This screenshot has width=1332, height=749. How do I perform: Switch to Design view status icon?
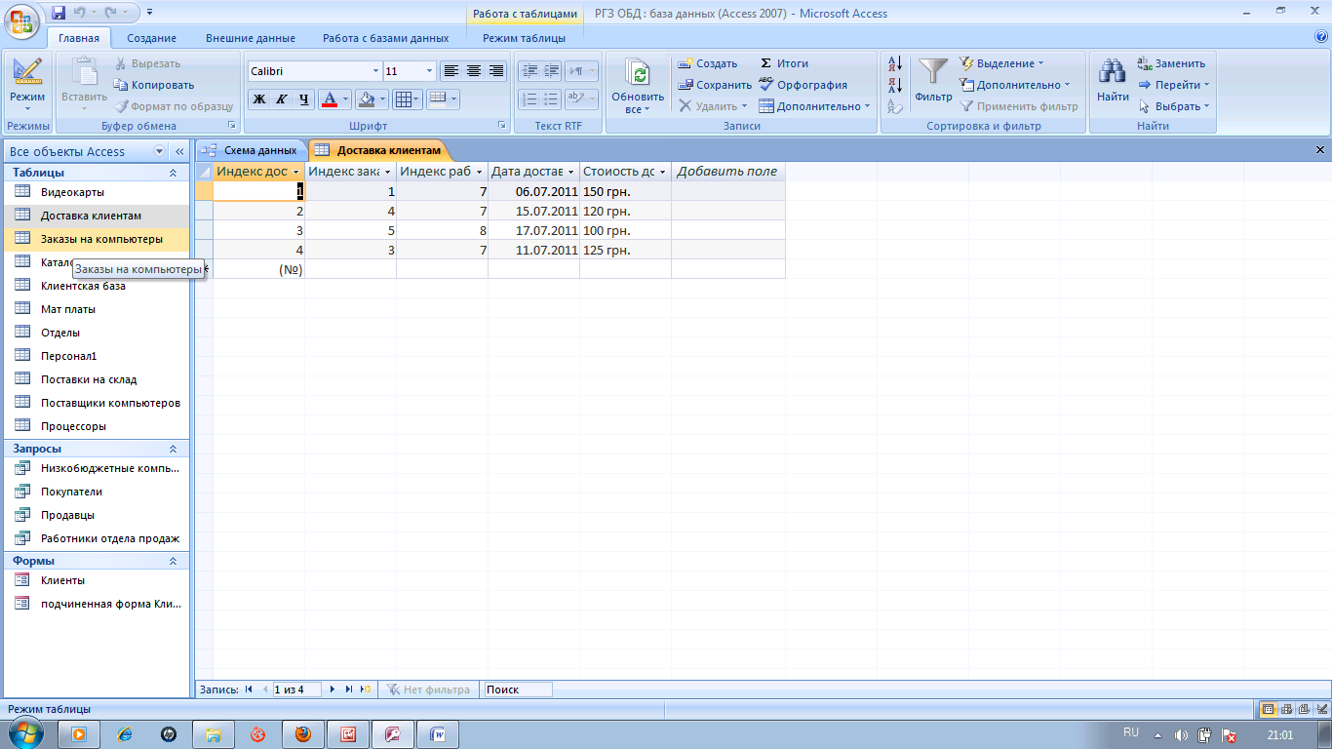(x=1320, y=709)
